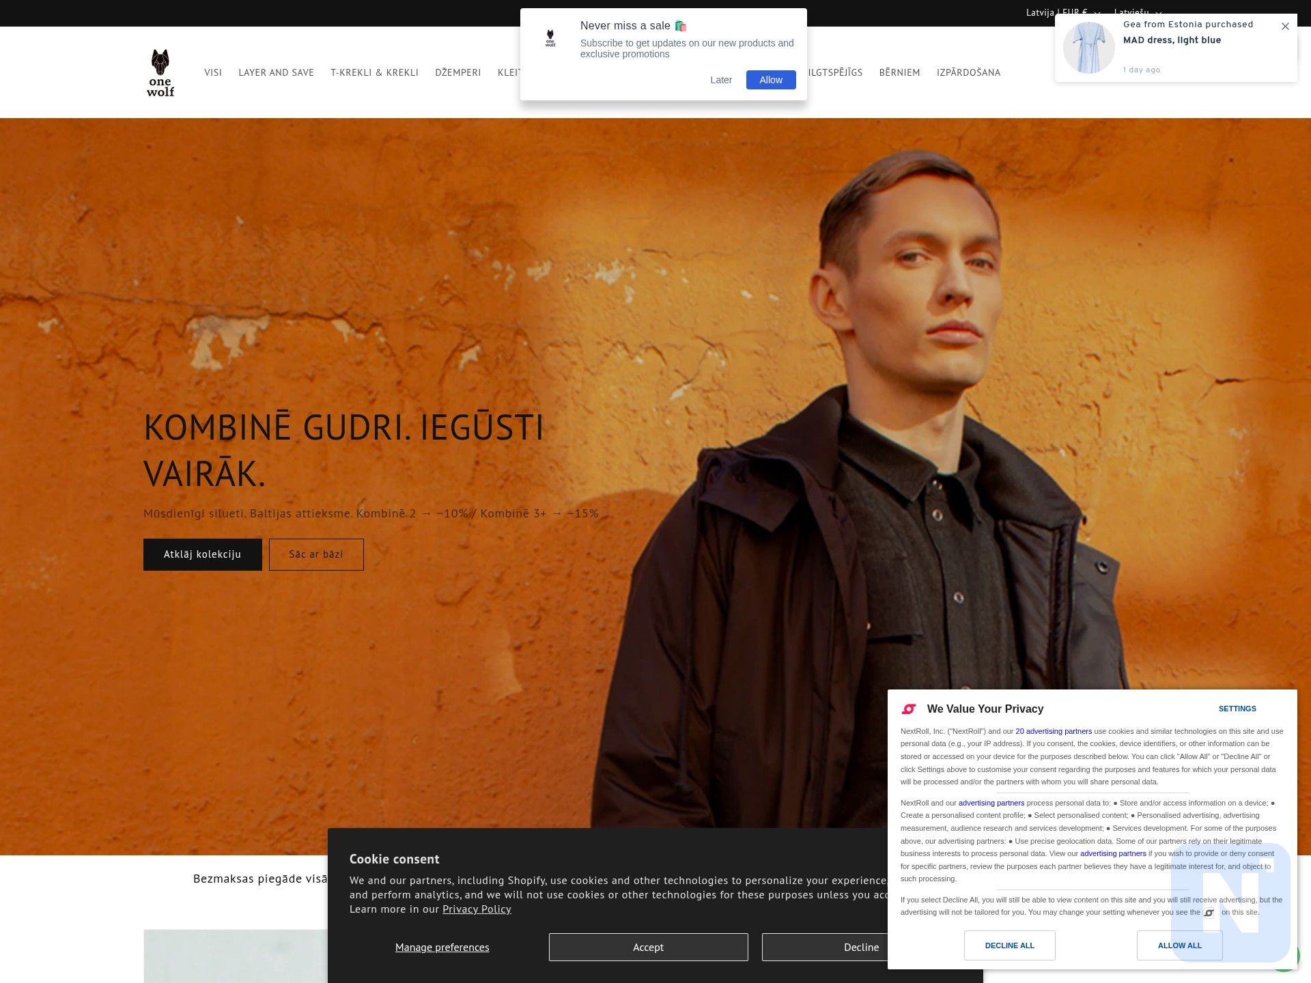Click the '1 day ago' timestamp
1311x983 pixels.
point(1142,70)
